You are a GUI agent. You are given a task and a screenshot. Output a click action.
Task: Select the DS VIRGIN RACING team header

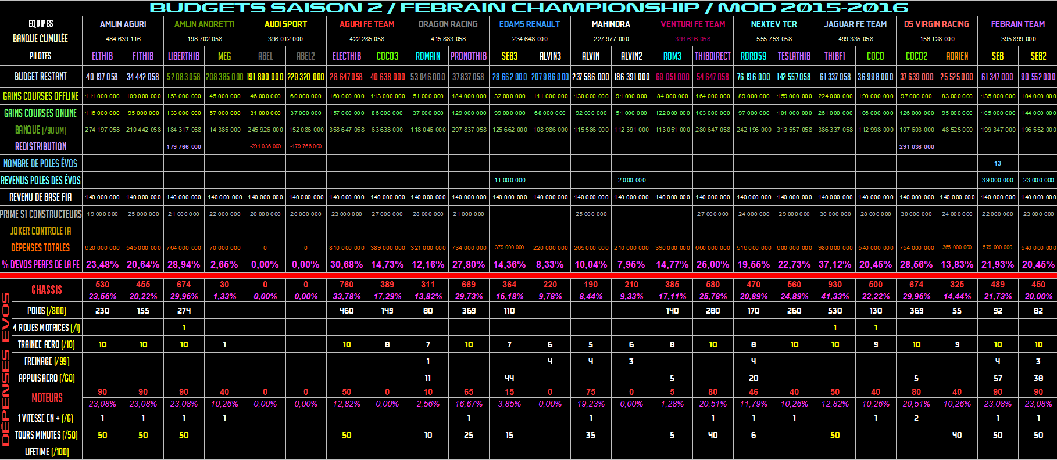point(936,24)
